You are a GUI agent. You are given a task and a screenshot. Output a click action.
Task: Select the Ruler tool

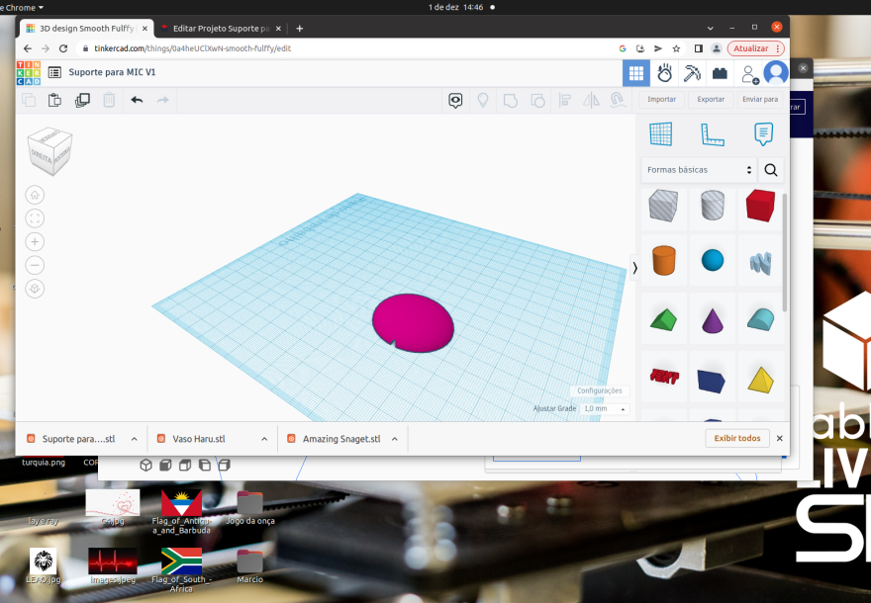coord(712,134)
